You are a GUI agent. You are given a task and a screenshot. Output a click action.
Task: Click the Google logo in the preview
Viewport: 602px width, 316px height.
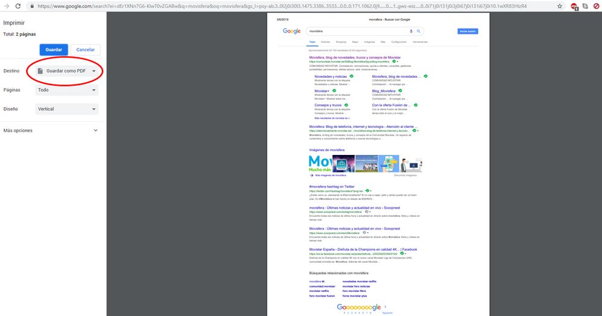[292, 31]
